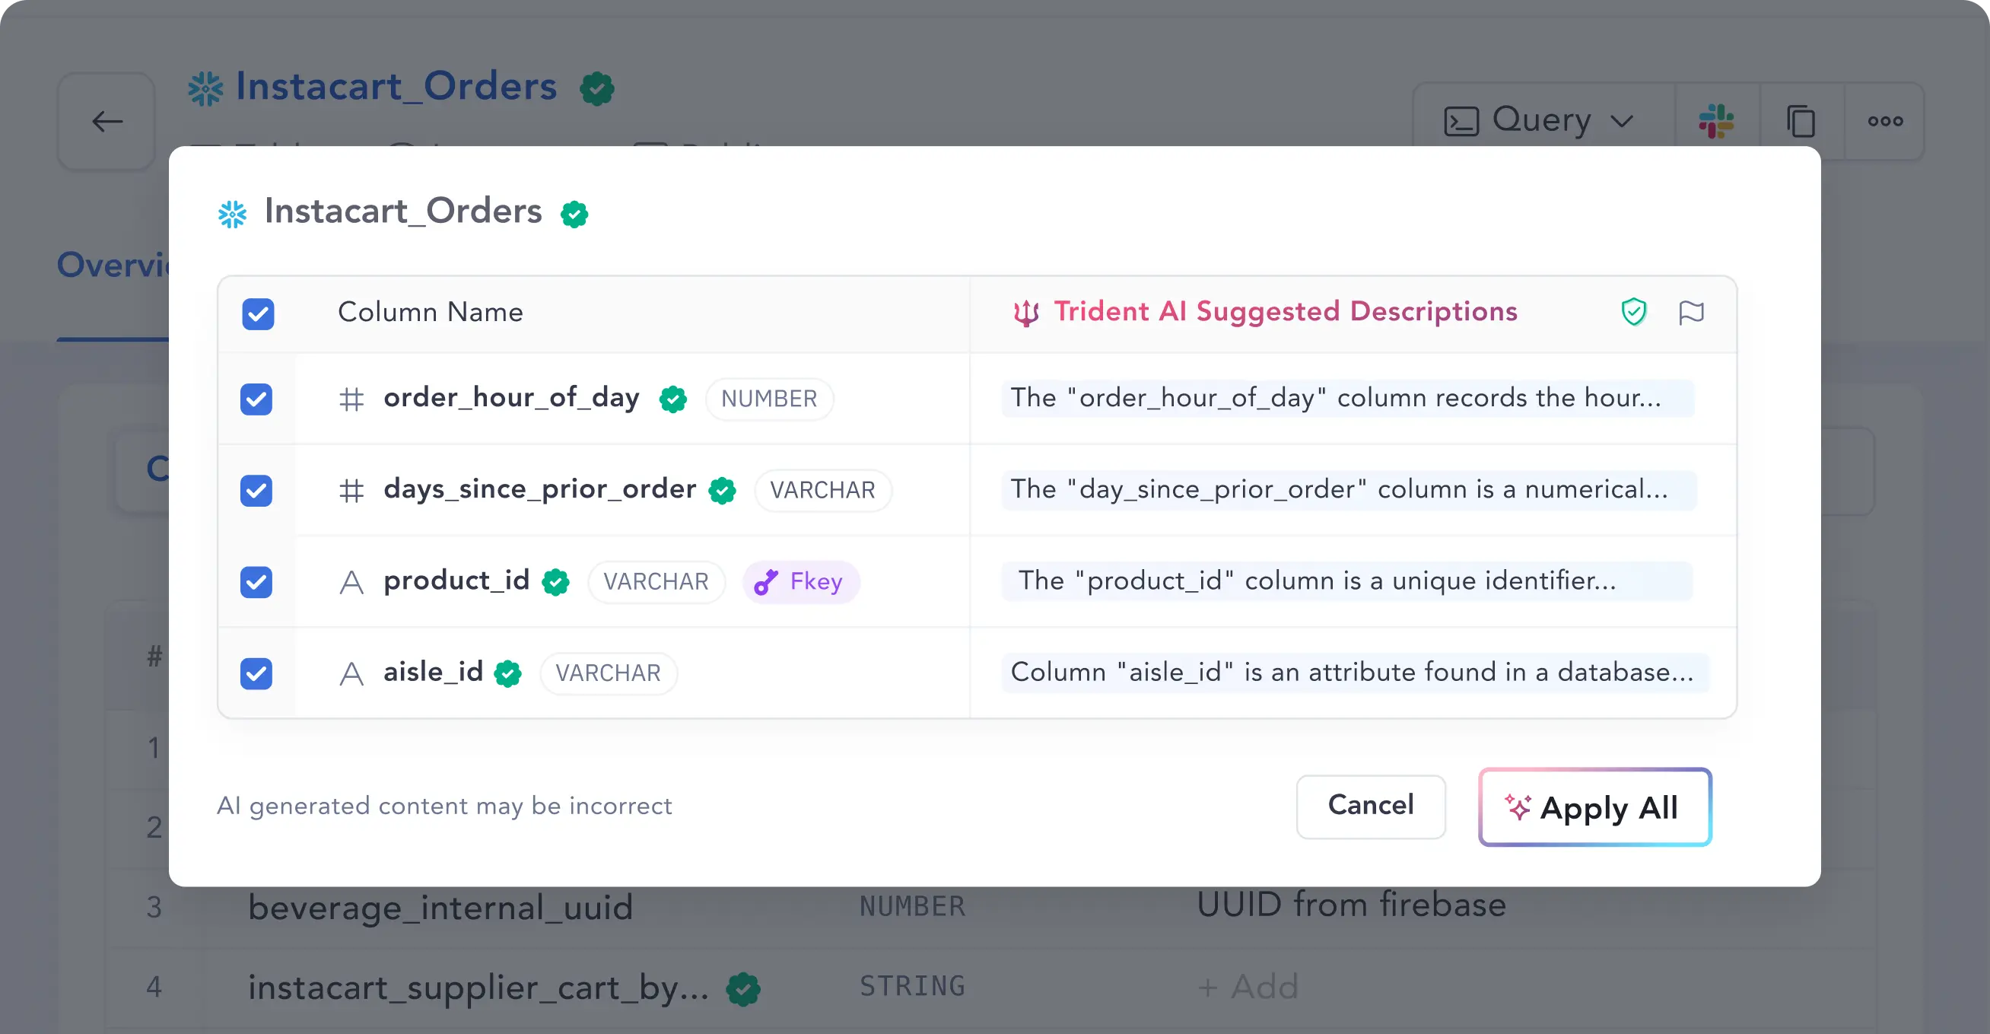The height and width of the screenshot is (1034, 1990).
Task: Click the Apply All button
Action: pos(1594,807)
